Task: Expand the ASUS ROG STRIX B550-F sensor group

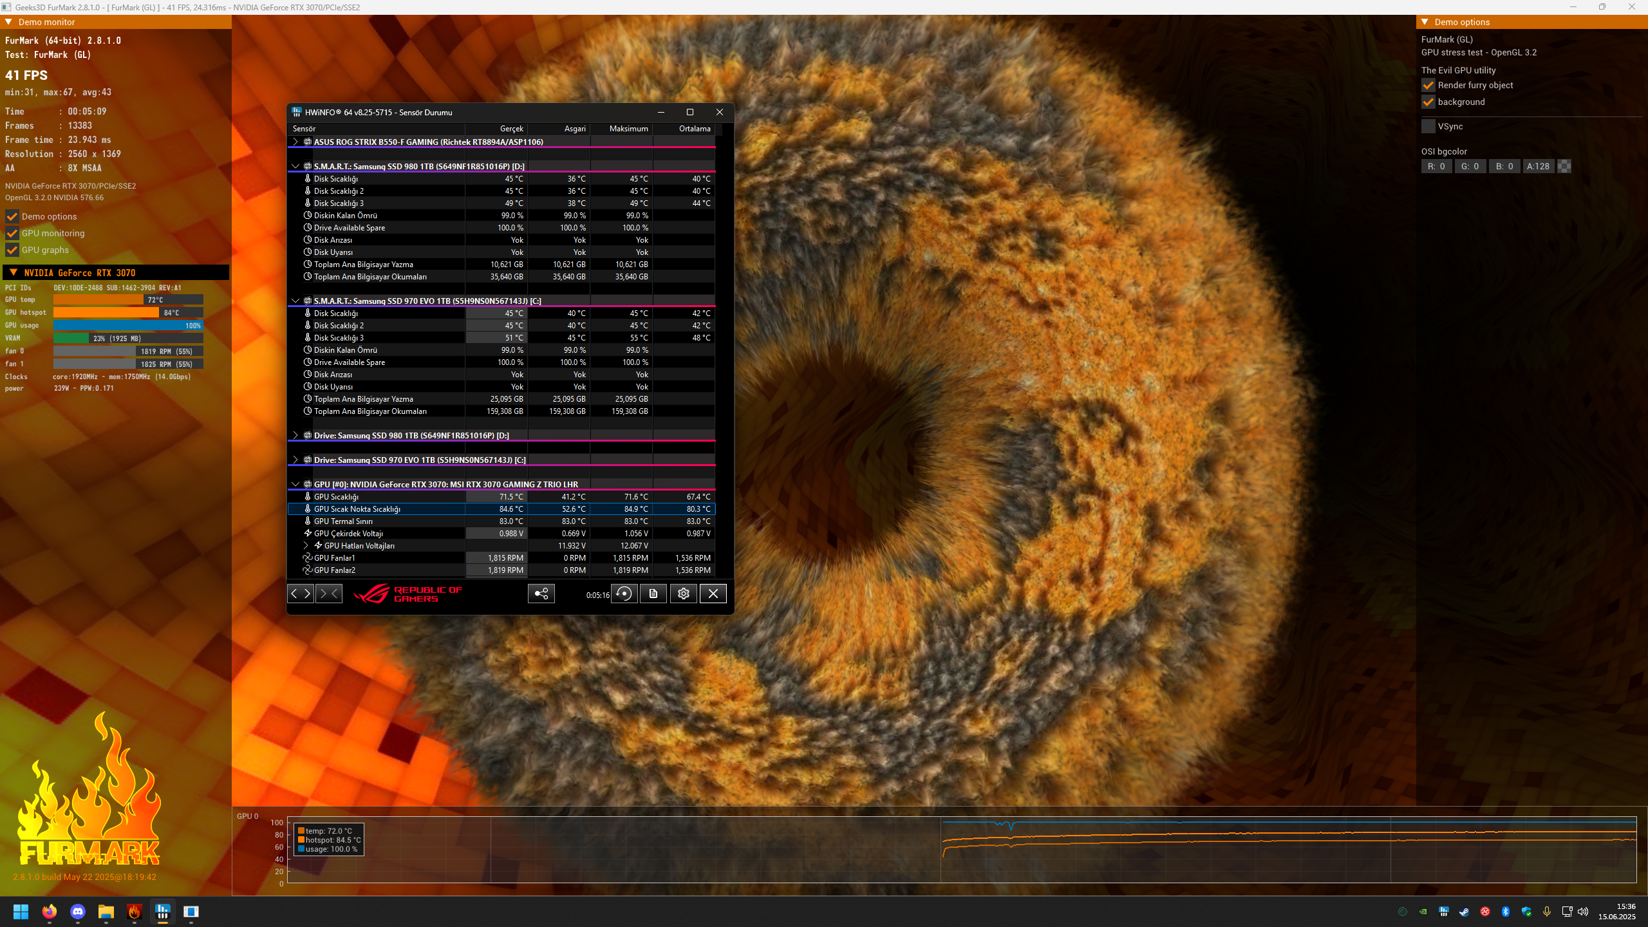Action: [295, 142]
